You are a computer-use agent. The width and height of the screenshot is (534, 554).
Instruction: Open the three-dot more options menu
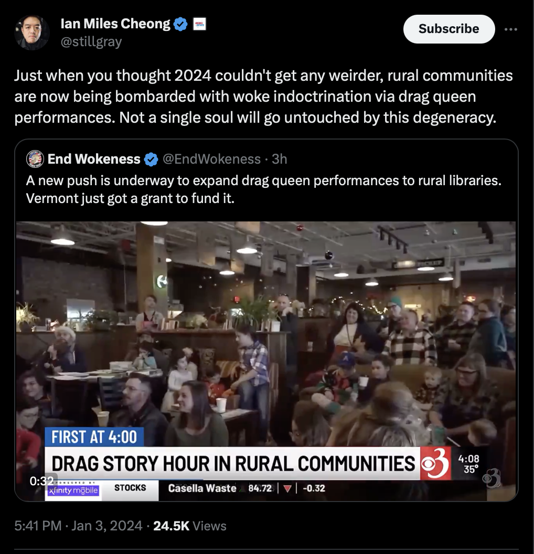[511, 29]
